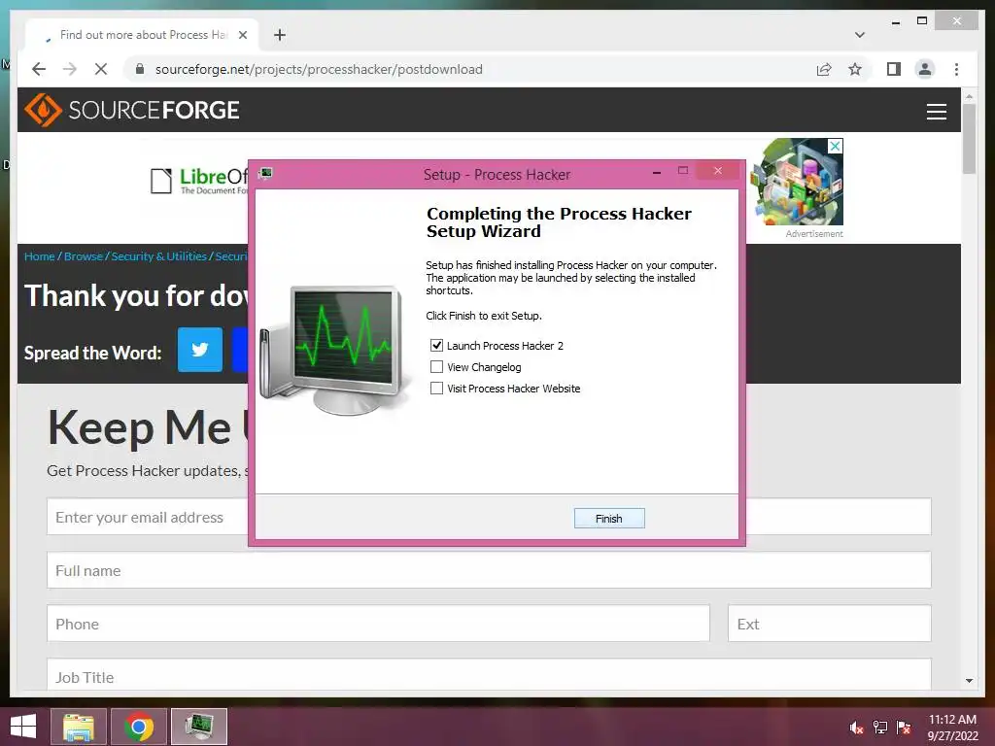Click Chrome icon in taskbar

pos(139,727)
